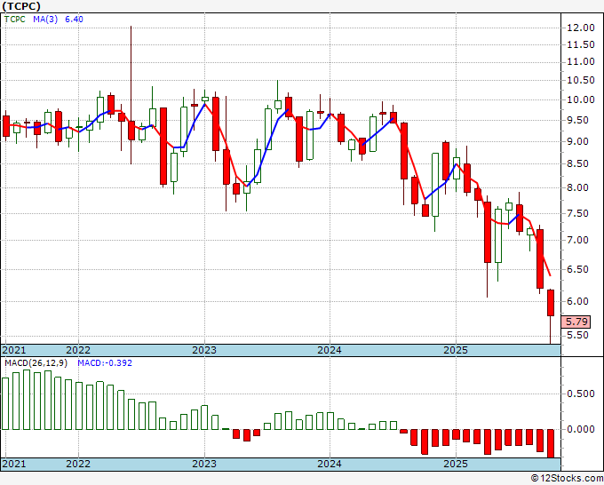Click the 6.00 price axis label
This screenshot has height=485, width=604.
[578, 301]
